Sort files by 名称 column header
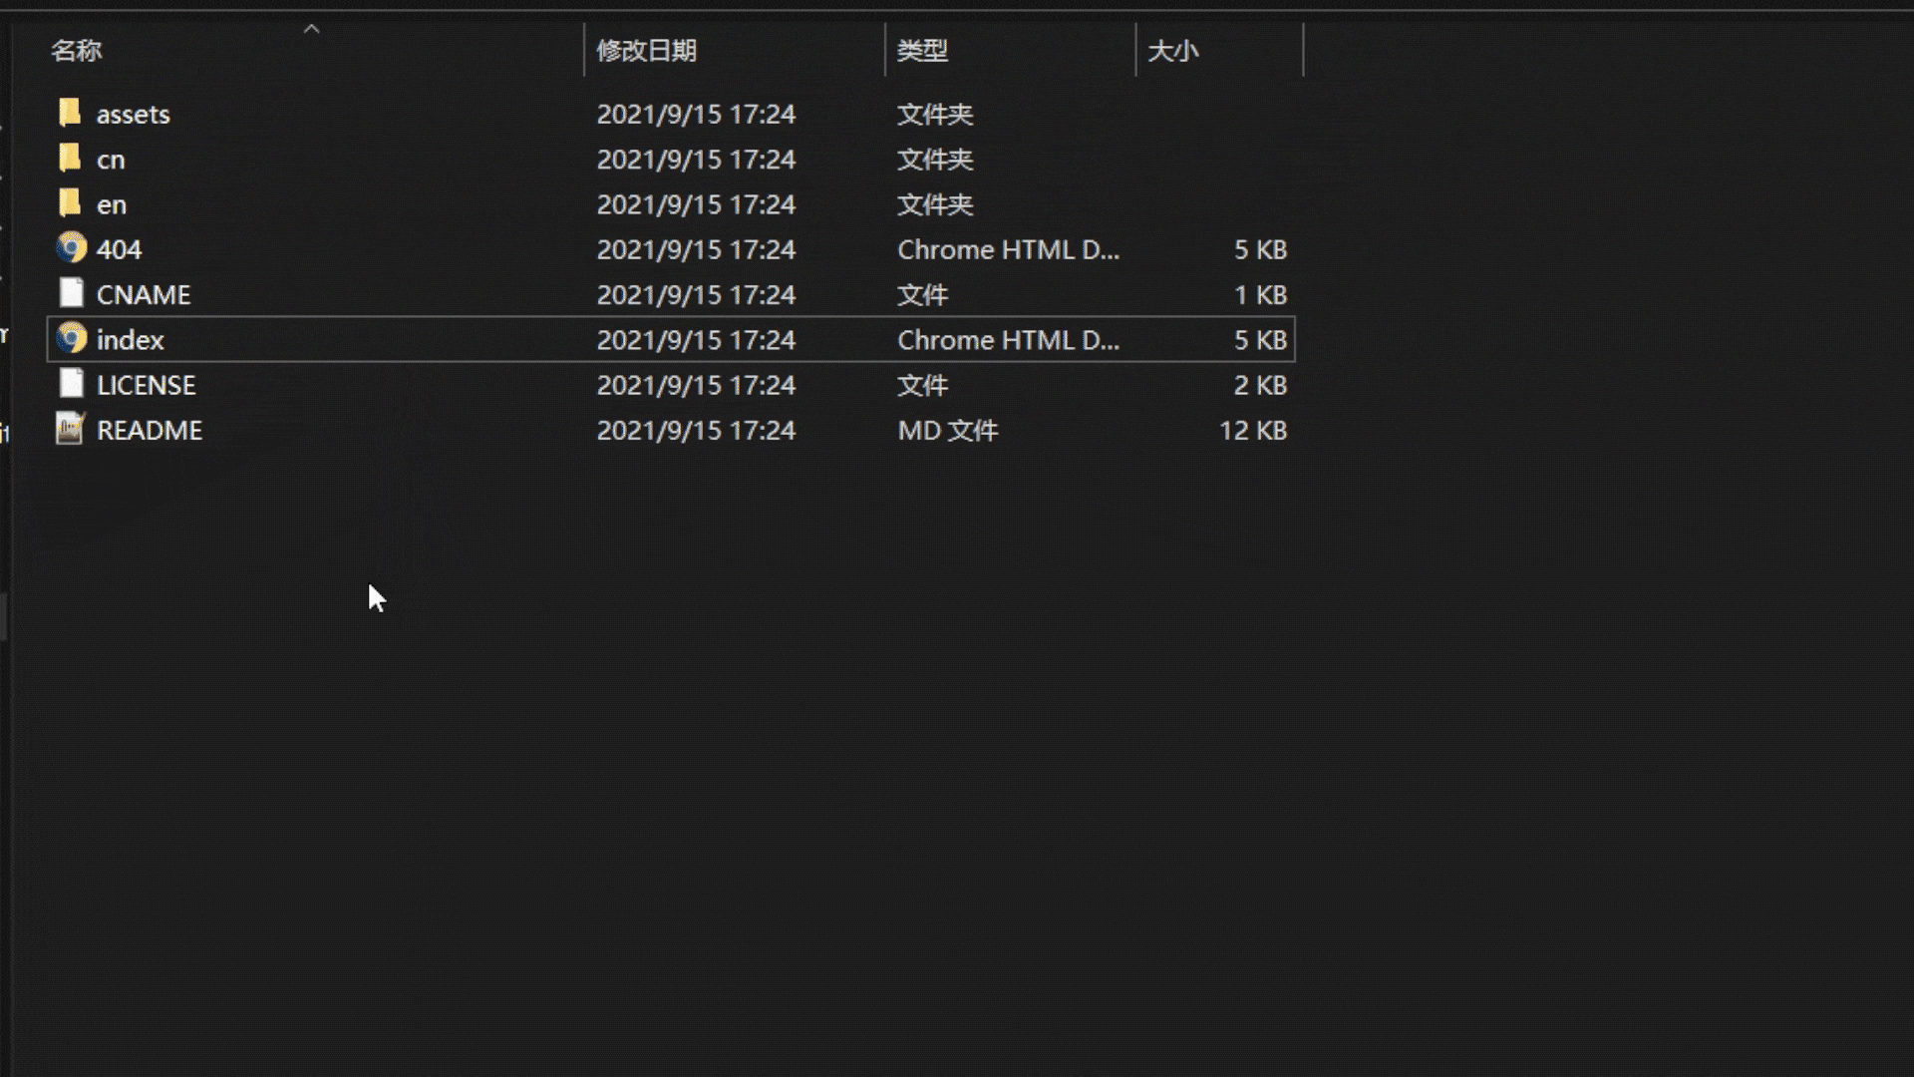Image resolution: width=1914 pixels, height=1077 pixels. (77, 51)
